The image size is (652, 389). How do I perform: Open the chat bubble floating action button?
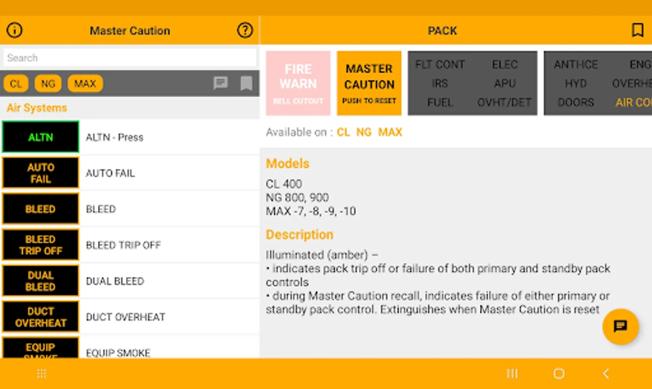[x=620, y=327]
